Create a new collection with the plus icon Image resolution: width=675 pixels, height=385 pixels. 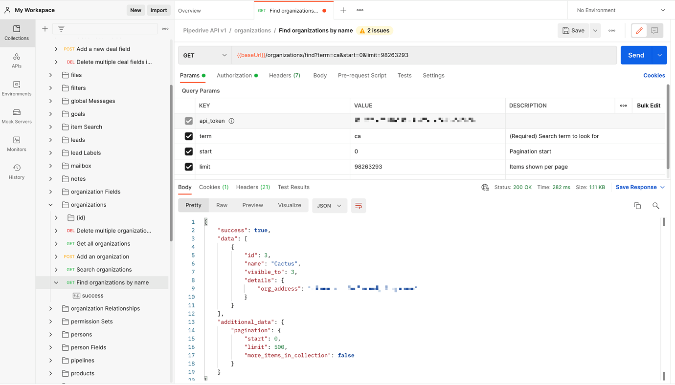pos(45,29)
